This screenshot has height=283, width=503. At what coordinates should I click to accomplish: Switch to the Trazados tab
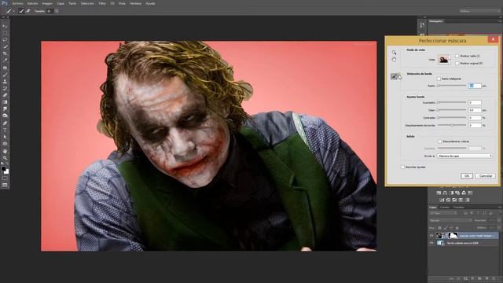click(459, 208)
